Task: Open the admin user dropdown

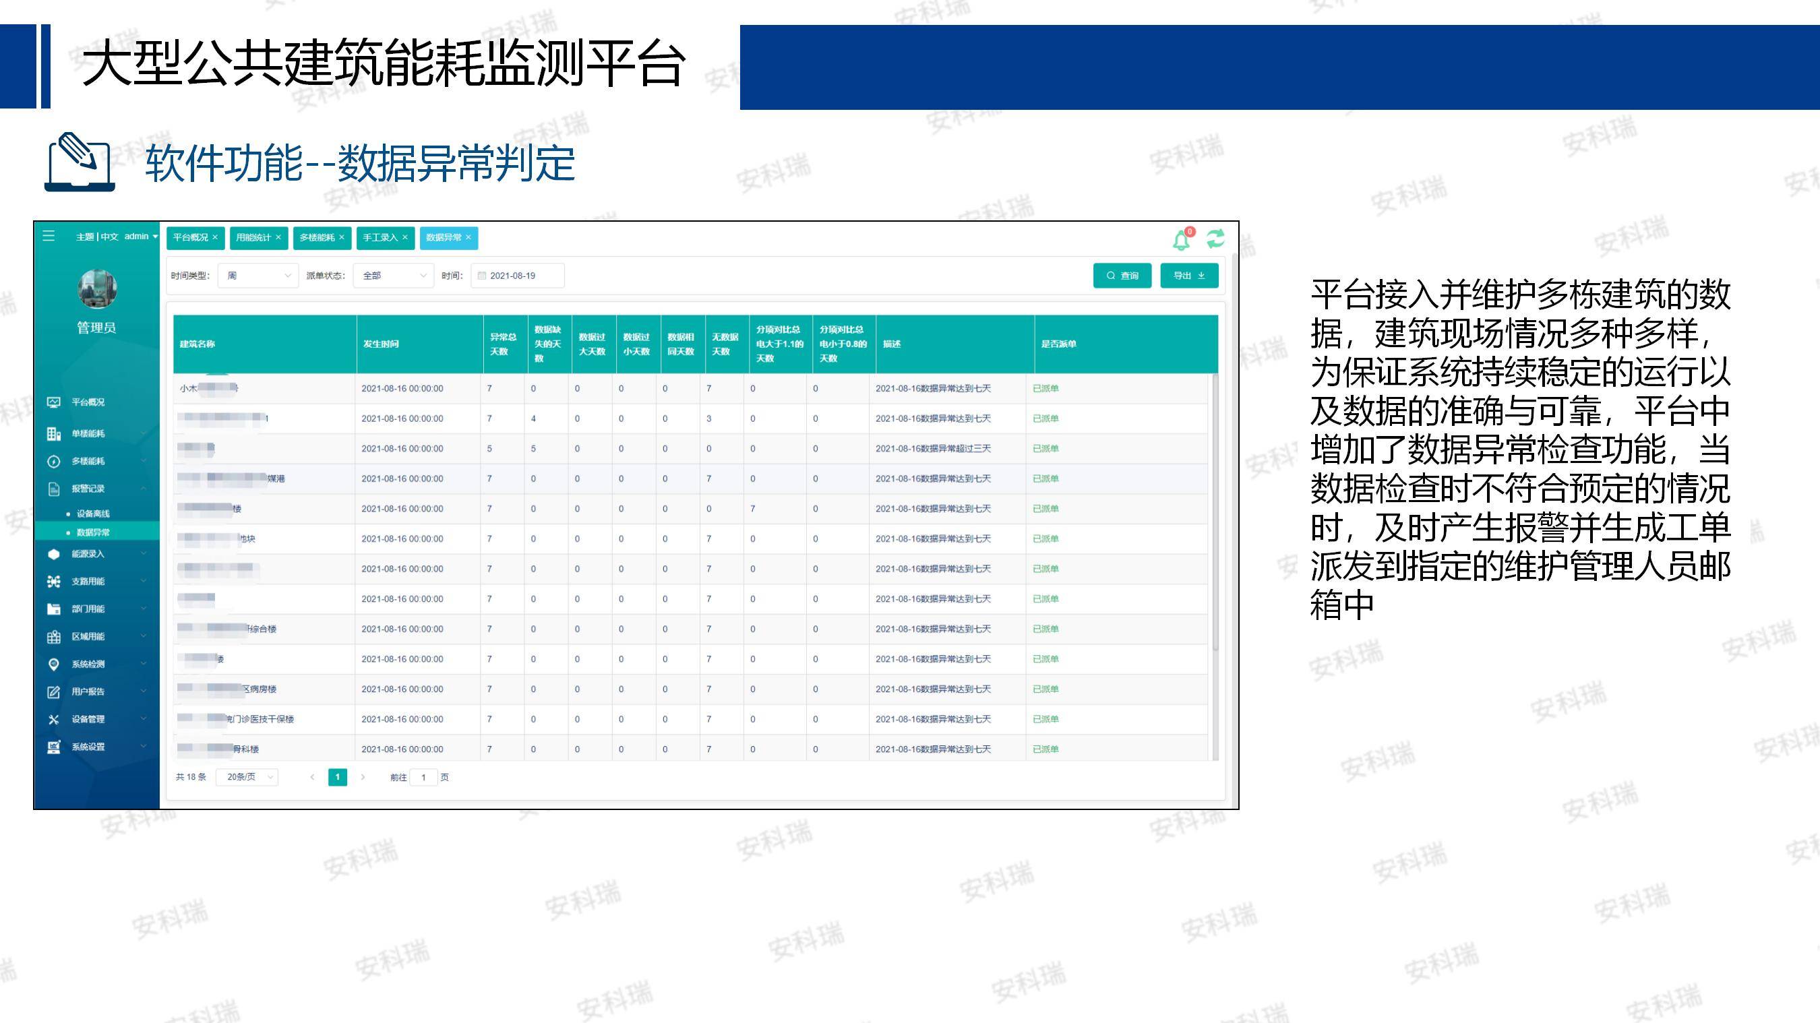Action: click(x=141, y=237)
